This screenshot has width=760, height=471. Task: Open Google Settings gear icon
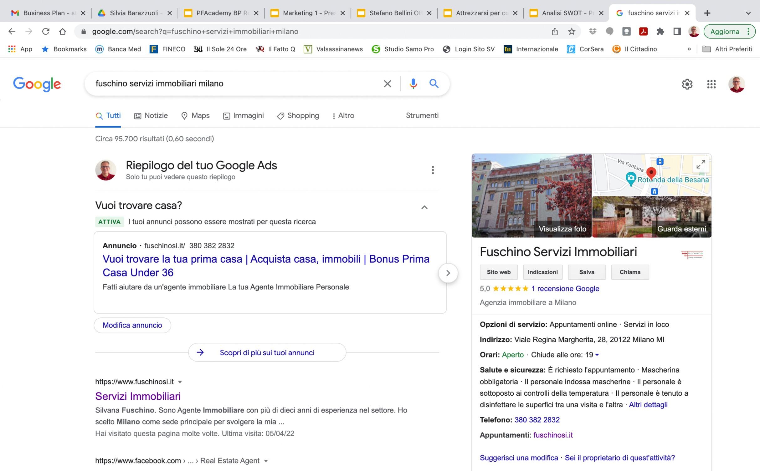tap(687, 84)
